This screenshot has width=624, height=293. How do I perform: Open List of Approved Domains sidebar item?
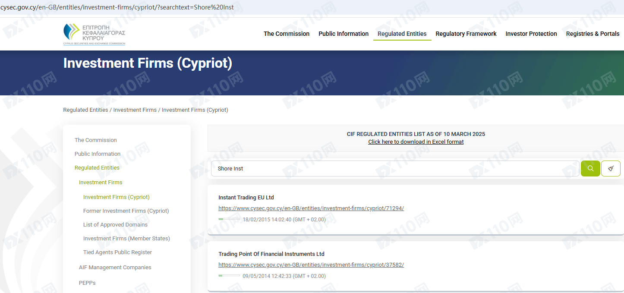pos(115,225)
